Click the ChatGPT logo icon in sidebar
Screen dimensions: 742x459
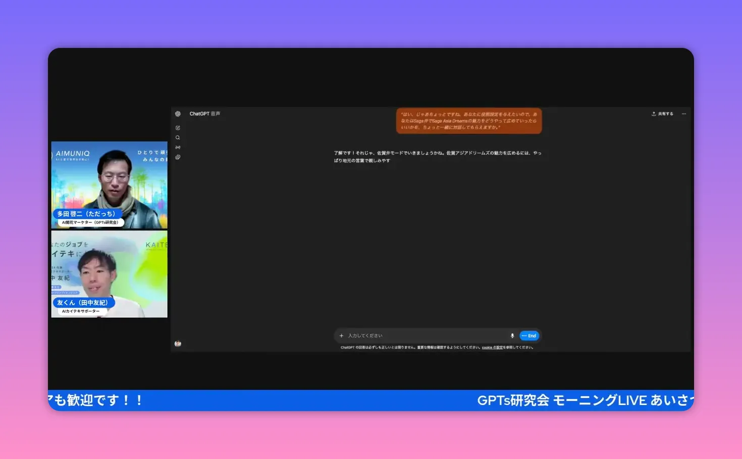coord(178,113)
